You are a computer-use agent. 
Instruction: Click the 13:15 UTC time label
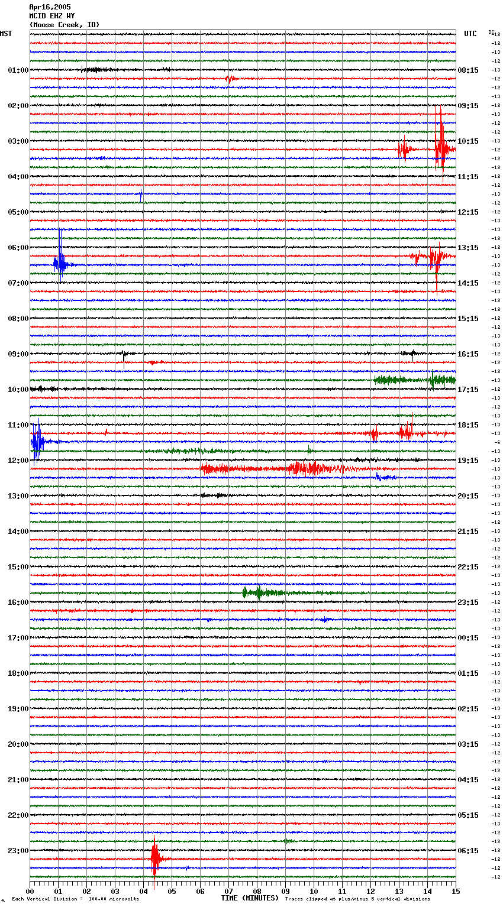coord(468,248)
